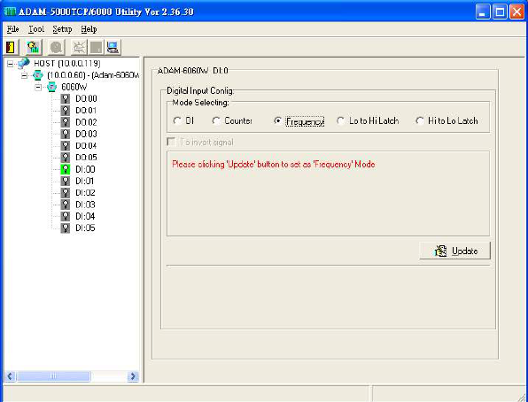528x402 pixels.
Task: Click the tree scrollbar left arrow
Action: point(10,376)
